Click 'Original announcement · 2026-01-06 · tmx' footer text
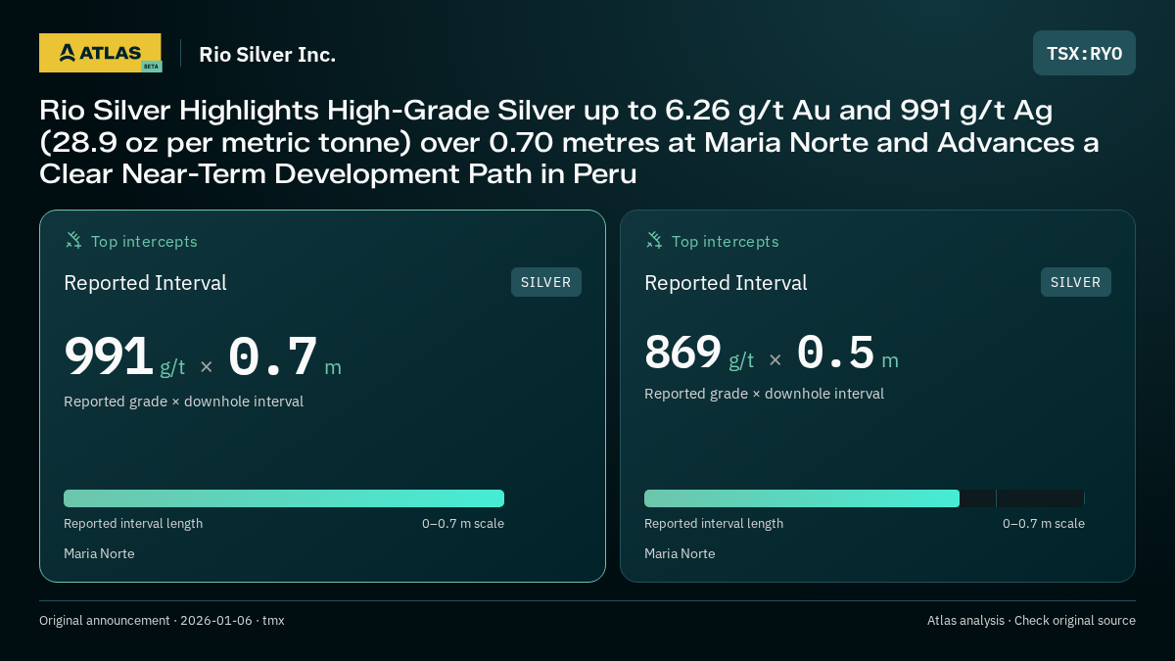The width and height of the screenshot is (1175, 661). (x=162, y=621)
